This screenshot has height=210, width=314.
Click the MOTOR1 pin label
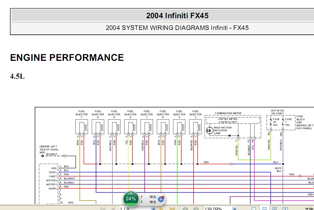pyautogui.click(x=52, y=184)
